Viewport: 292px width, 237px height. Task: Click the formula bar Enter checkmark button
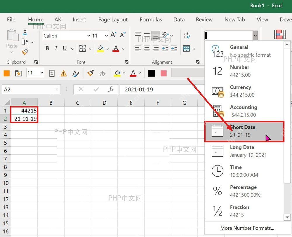96,89
